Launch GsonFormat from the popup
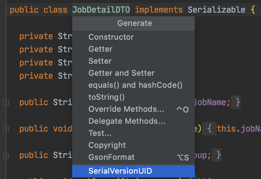Viewport: 261px width, 179px height. click(x=111, y=157)
